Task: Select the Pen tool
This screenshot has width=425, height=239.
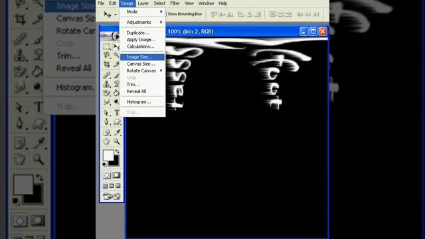Action: [x=106, y=121]
